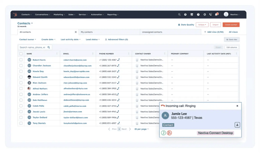The image size is (260, 153).
Task: Open the Create date filter dropdown
Action: click(48, 40)
